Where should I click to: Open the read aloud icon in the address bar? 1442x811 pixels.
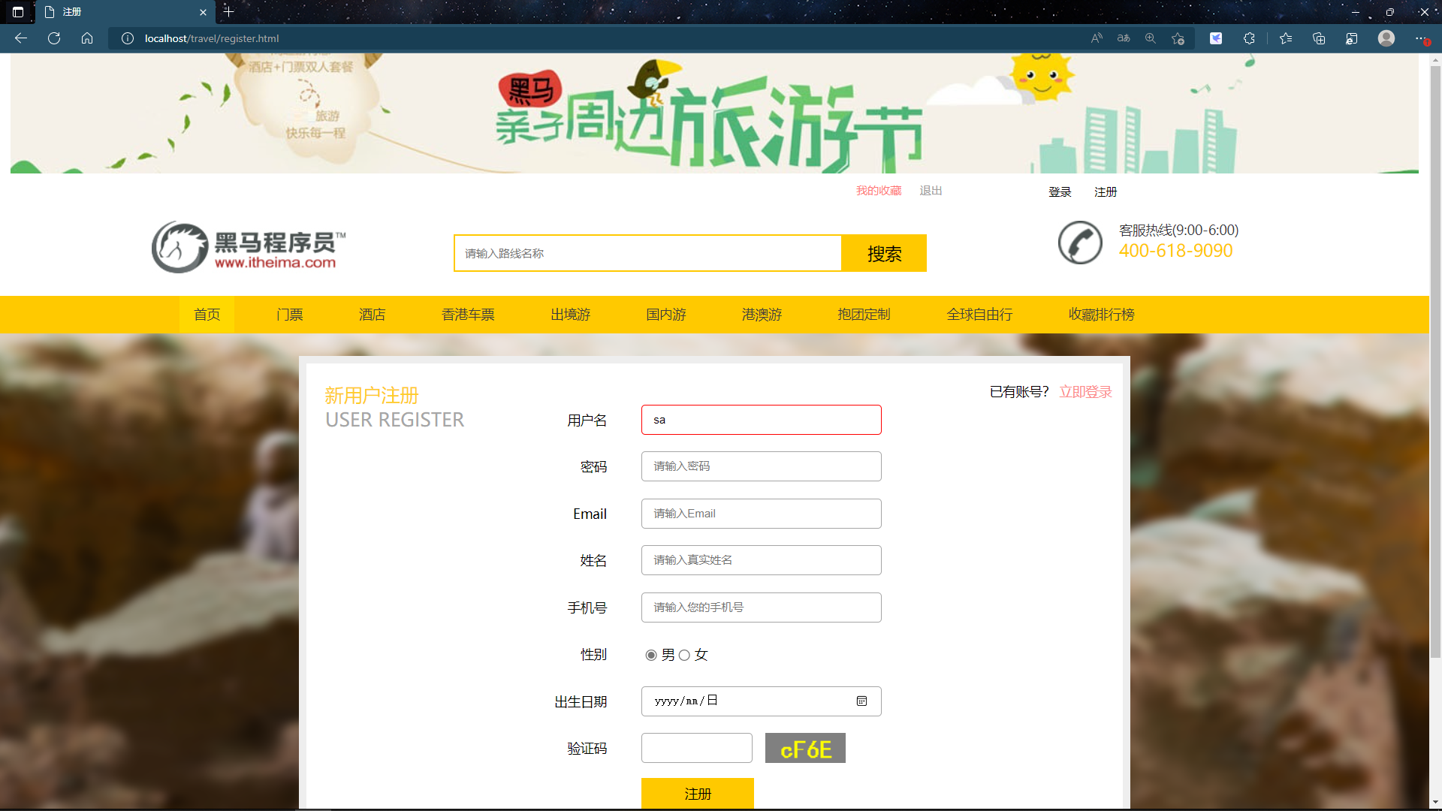(x=1097, y=38)
